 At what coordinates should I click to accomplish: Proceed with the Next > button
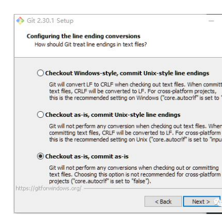201,201
